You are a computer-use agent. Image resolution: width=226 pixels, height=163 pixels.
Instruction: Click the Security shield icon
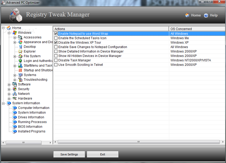pyautogui.click(x=15, y=89)
